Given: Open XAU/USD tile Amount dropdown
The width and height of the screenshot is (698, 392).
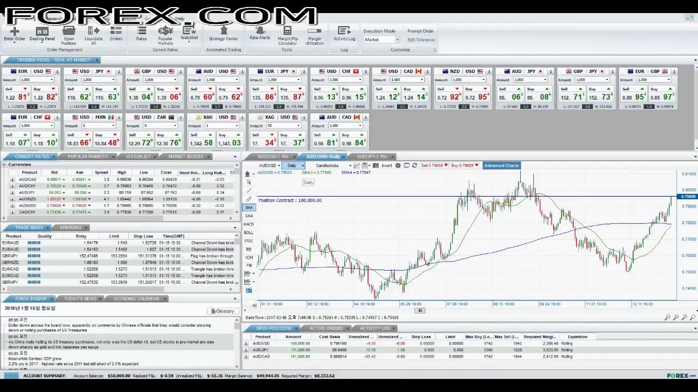Looking at the screenshot, I should 222,126.
